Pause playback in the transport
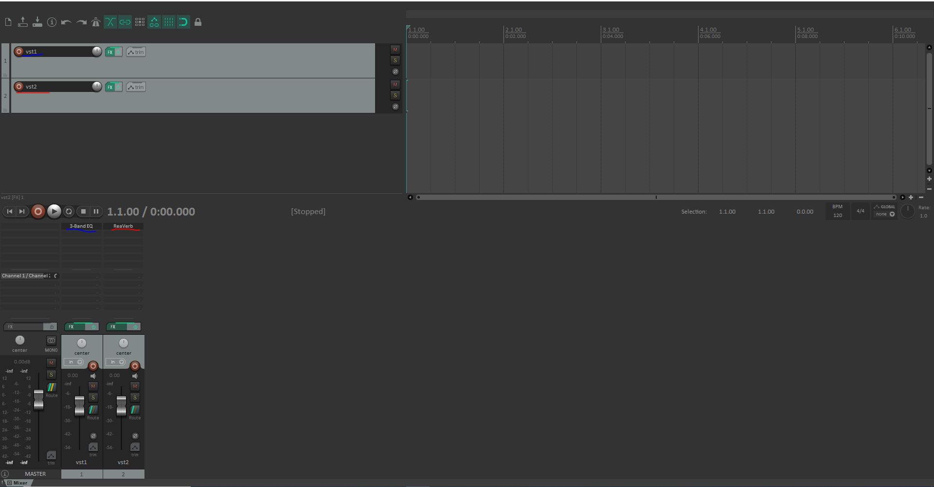Screen dimensions: 934x487 pyautogui.click(x=96, y=211)
